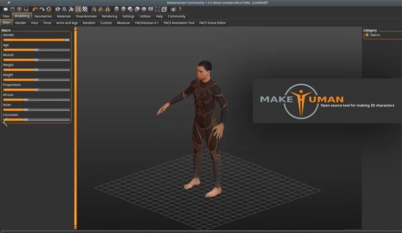Click the Weight slider track
402x233 pixels.
37,70
